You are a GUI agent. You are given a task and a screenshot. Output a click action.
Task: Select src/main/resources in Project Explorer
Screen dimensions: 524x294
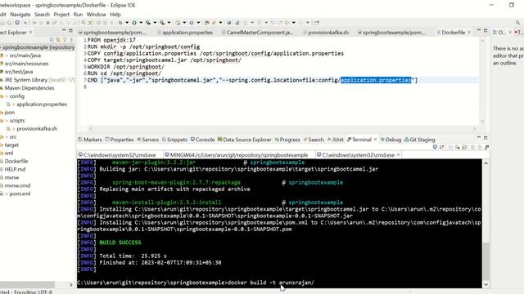click(x=26, y=64)
